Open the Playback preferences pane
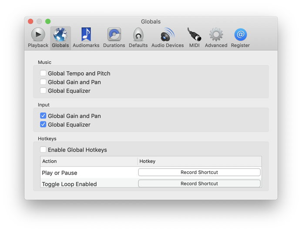 (x=38, y=37)
